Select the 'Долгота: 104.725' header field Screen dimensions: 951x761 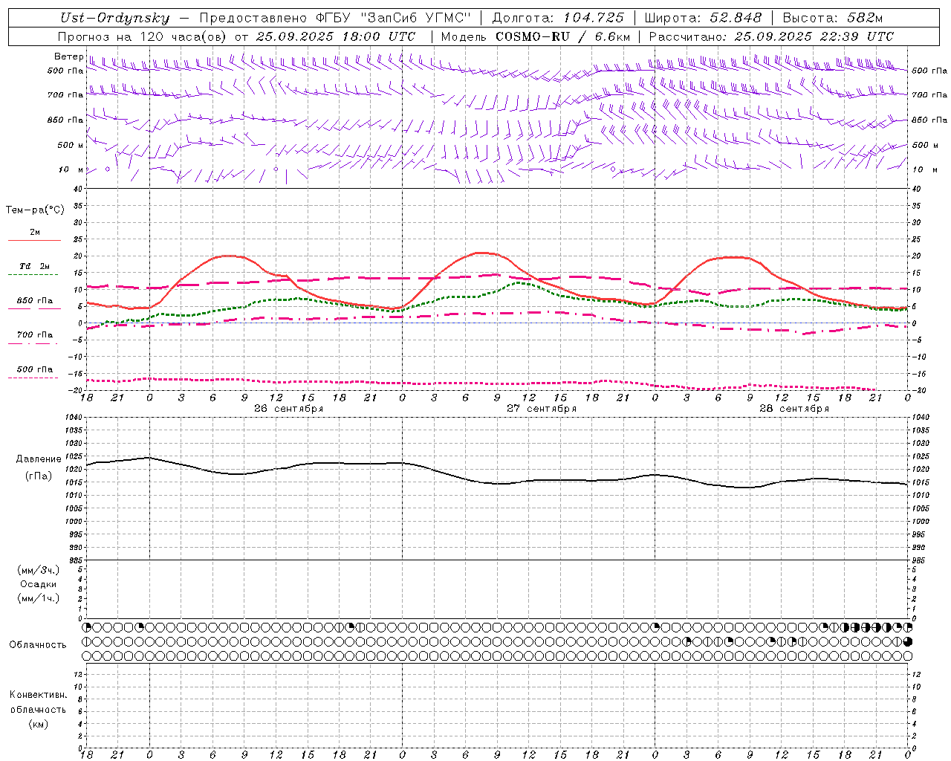[x=558, y=18]
